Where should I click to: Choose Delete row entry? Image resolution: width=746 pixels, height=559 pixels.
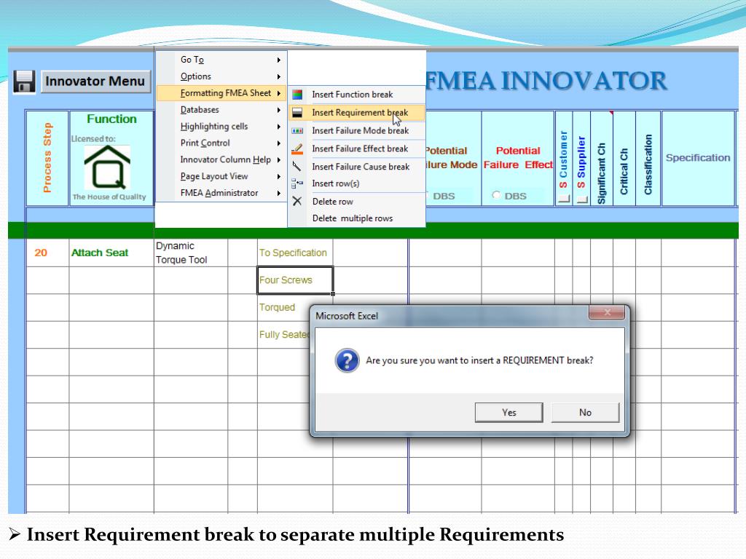click(356, 202)
